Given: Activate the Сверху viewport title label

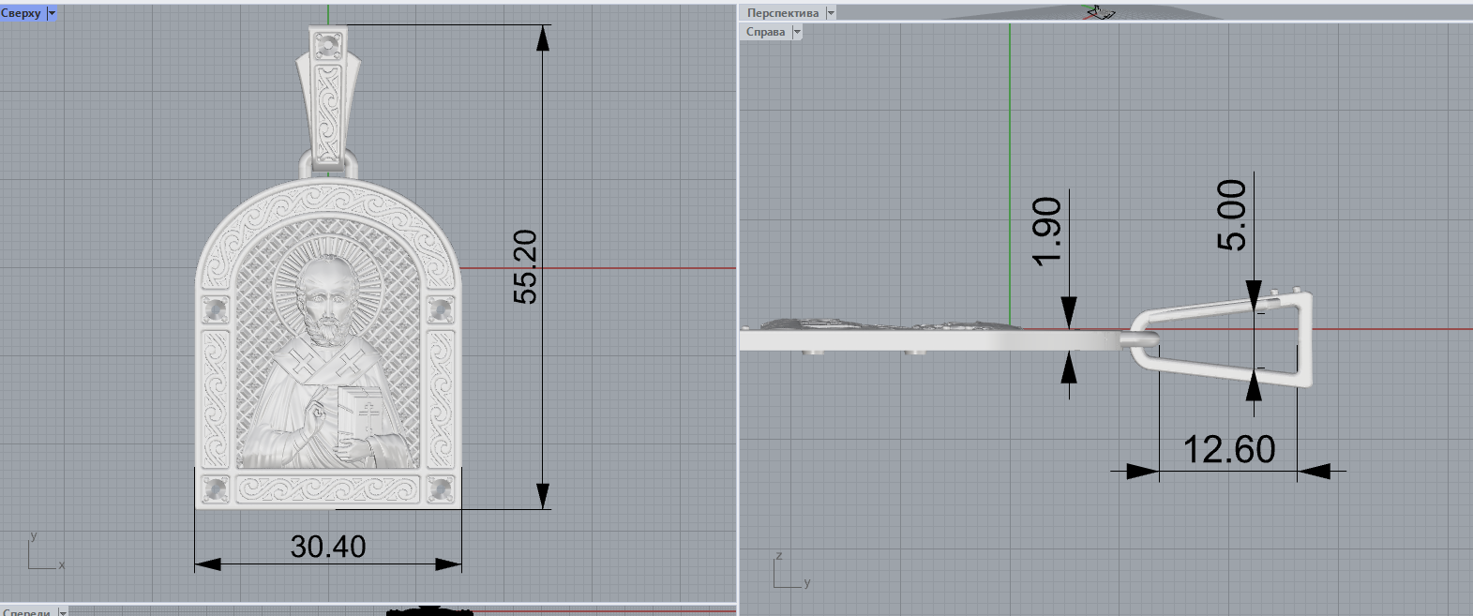Looking at the screenshot, I should (22, 13).
